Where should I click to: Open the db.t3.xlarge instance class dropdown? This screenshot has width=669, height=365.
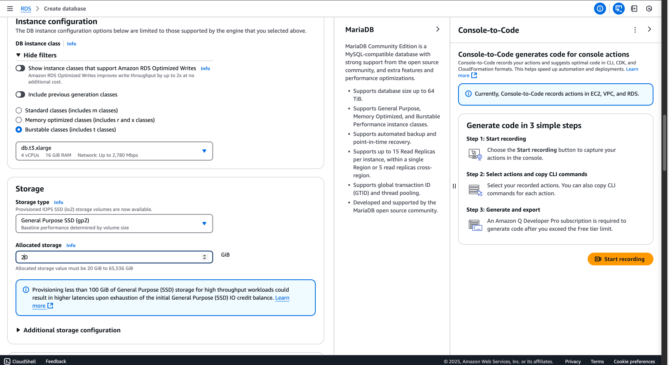point(114,151)
